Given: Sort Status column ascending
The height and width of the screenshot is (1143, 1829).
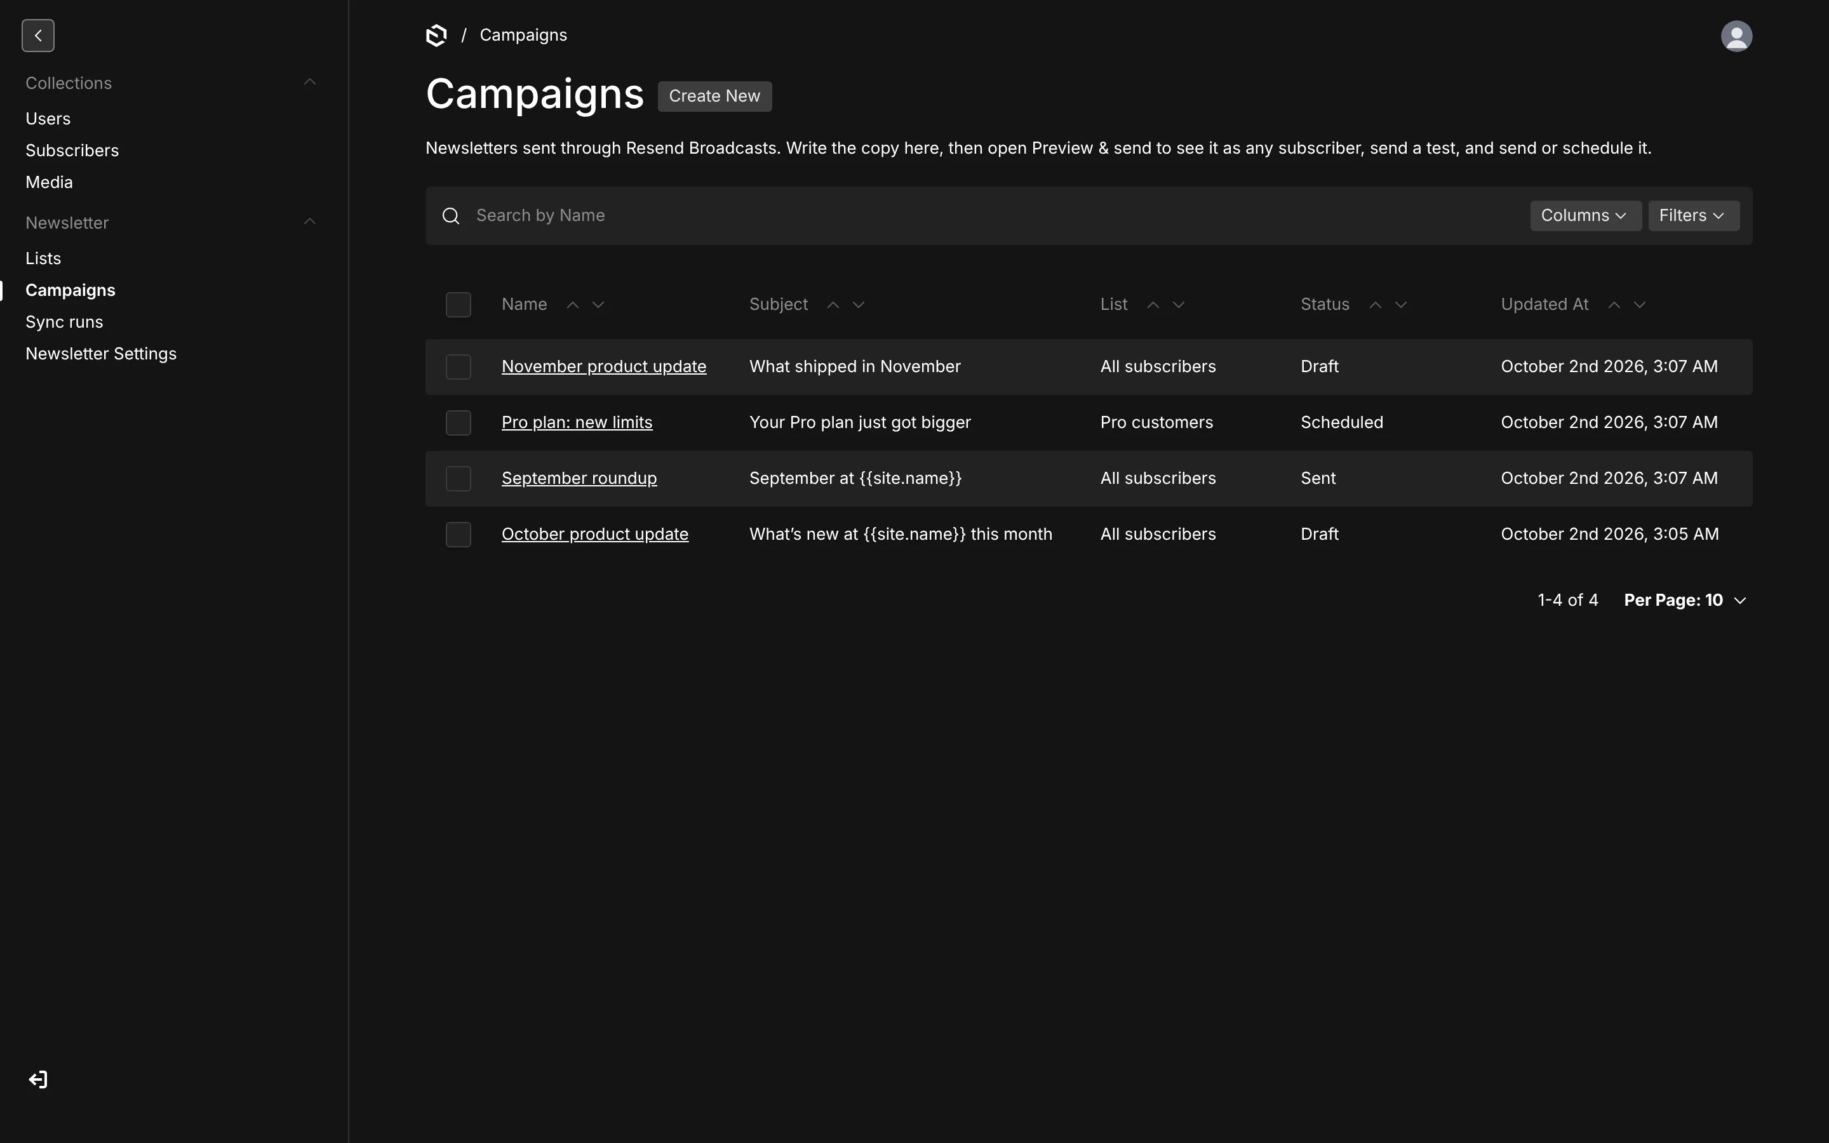Looking at the screenshot, I should tap(1376, 305).
